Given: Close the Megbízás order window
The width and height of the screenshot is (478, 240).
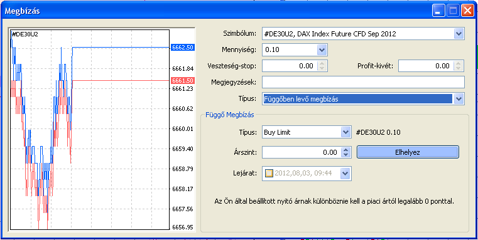Looking at the screenshot, I should (467, 11).
